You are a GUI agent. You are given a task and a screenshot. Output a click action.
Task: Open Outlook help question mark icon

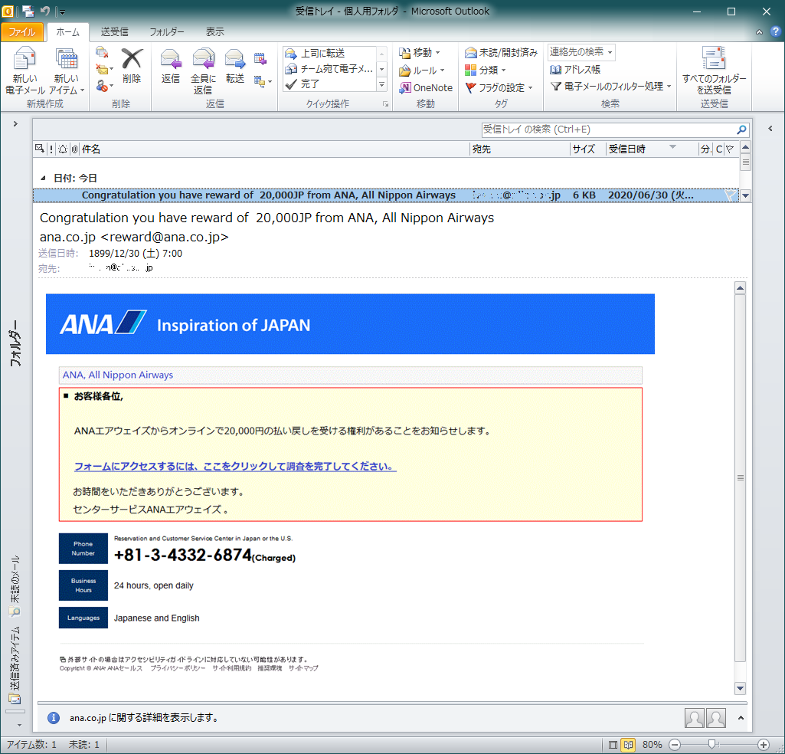pos(776,31)
